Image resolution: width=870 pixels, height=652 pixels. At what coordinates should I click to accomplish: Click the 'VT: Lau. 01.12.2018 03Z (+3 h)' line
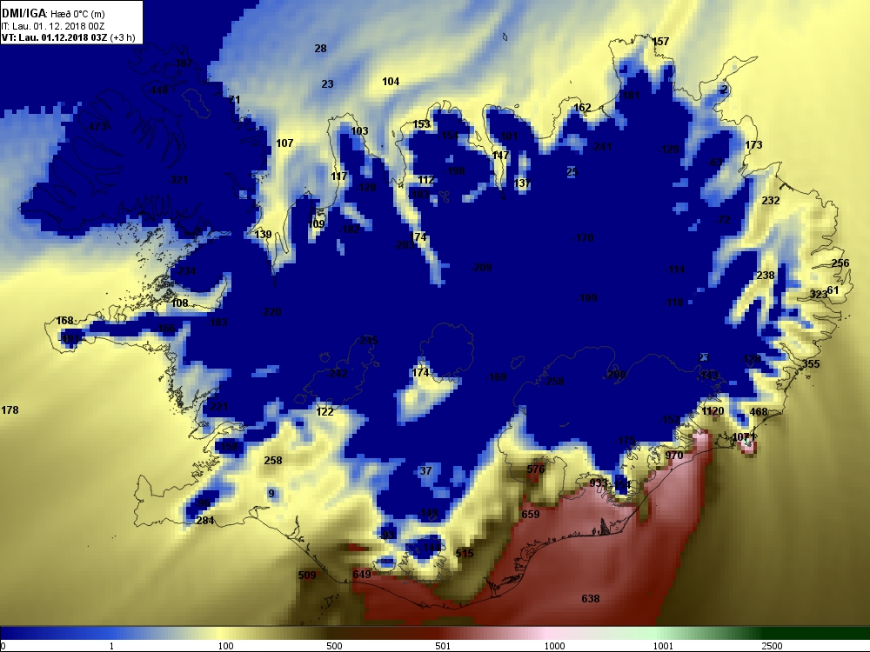tap(68, 37)
